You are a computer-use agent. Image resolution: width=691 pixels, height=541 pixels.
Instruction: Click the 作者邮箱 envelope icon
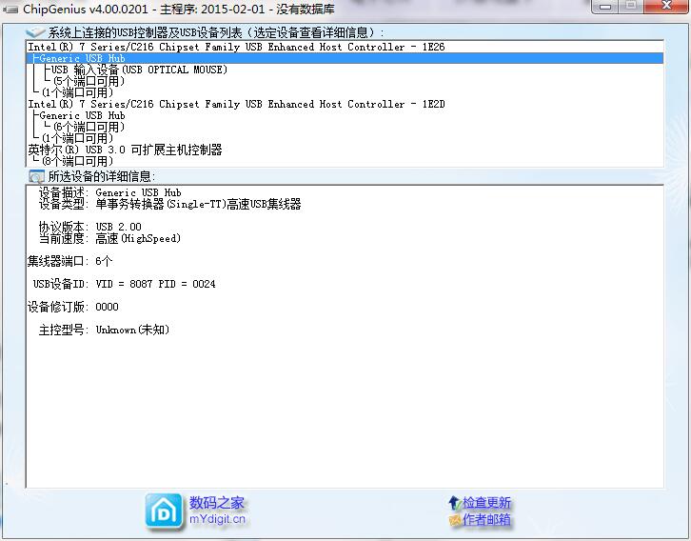454,520
